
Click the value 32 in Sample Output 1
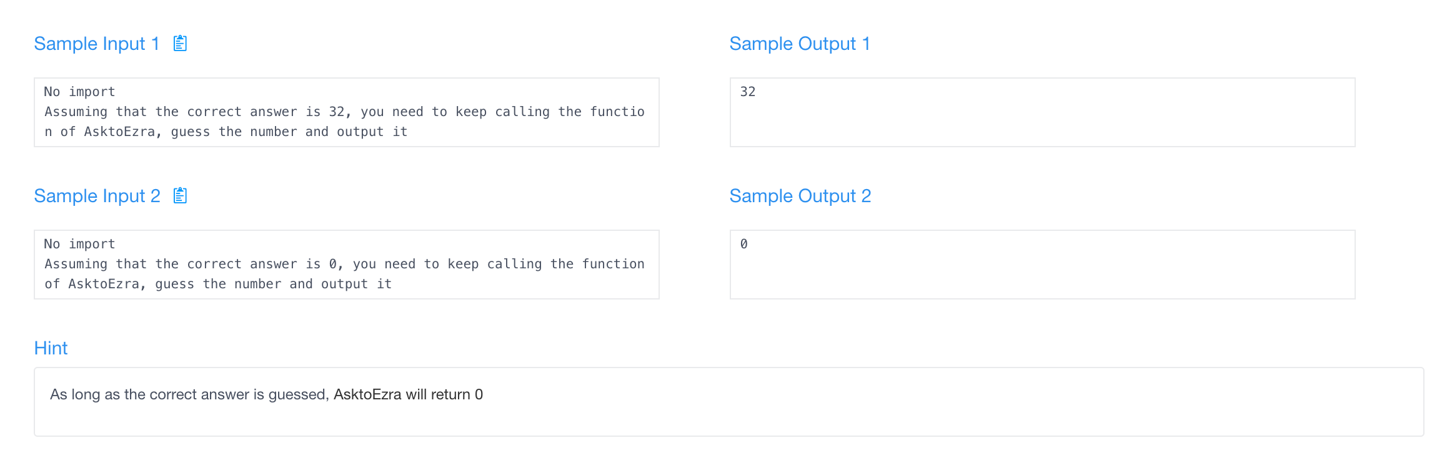click(x=748, y=92)
